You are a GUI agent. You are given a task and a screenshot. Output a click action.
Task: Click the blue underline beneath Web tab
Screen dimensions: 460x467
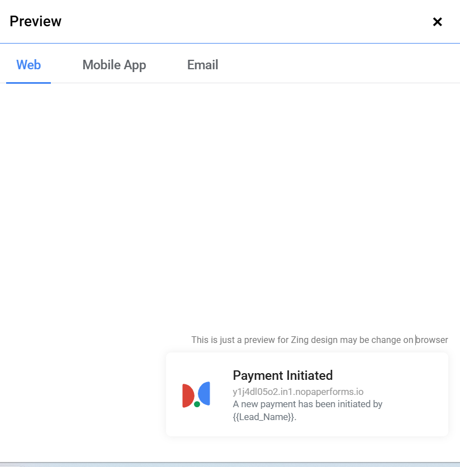point(29,83)
